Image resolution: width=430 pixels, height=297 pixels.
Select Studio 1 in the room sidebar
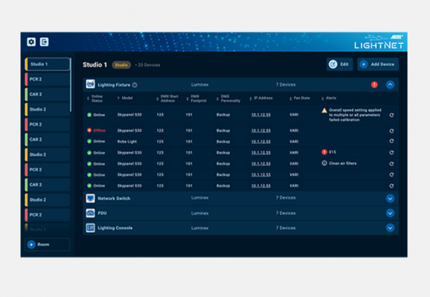(46, 64)
